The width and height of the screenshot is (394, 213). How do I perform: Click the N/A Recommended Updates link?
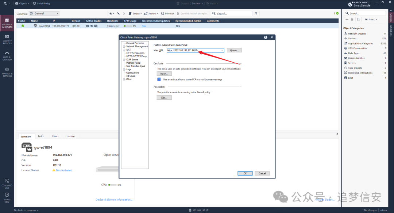click(x=144, y=26)
